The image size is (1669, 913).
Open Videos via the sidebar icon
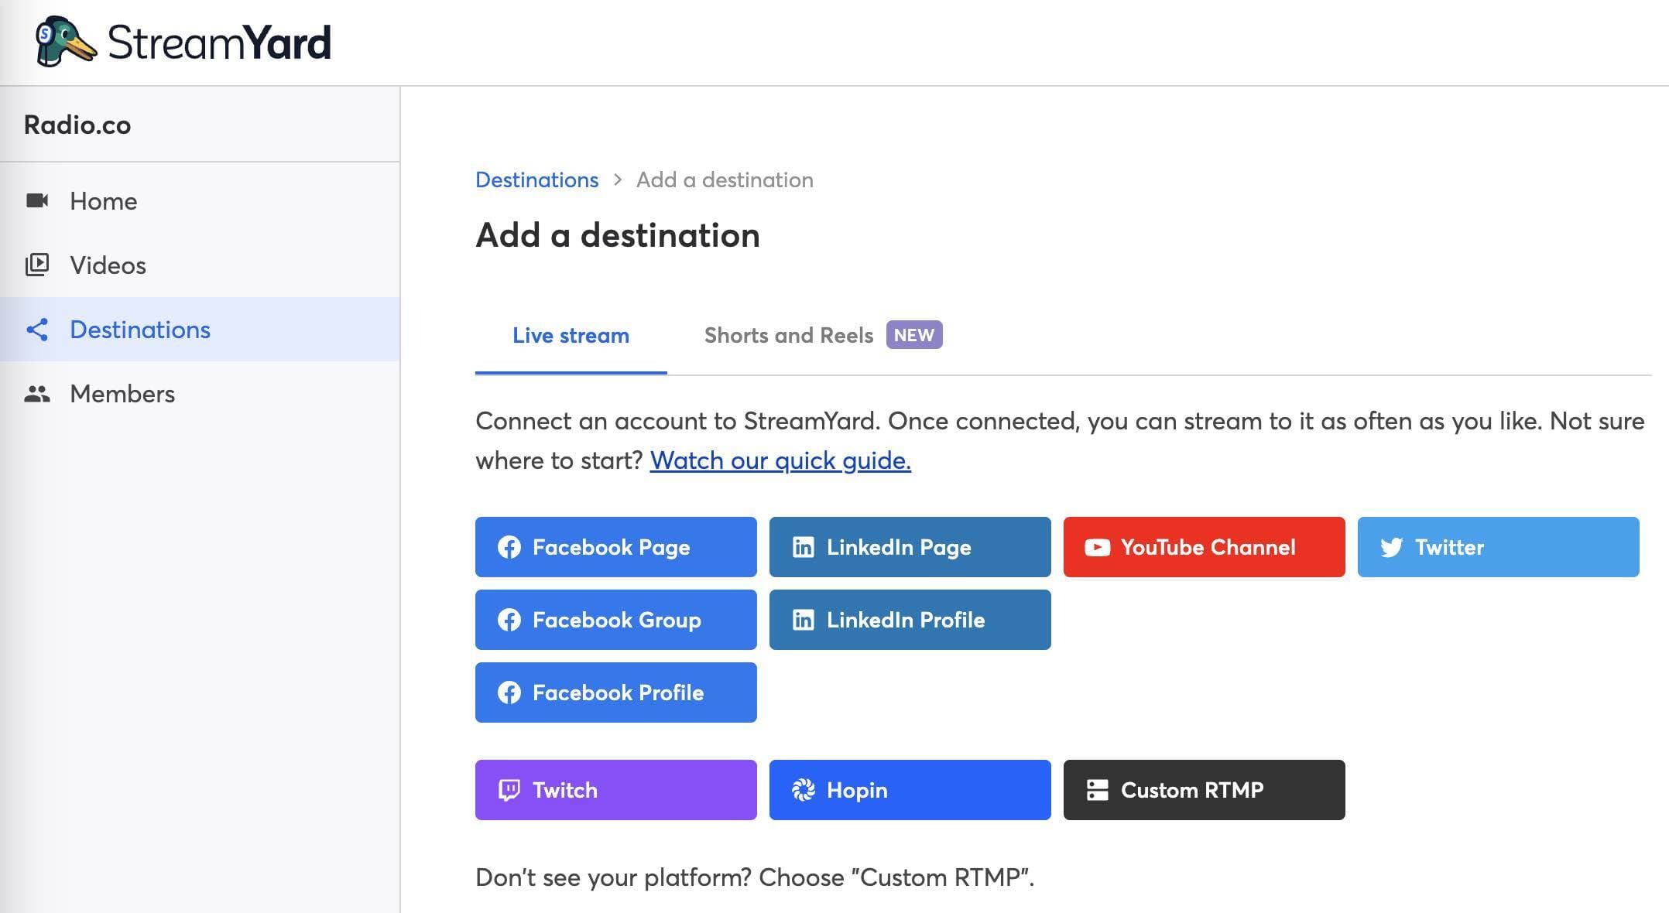click(36, 265)
